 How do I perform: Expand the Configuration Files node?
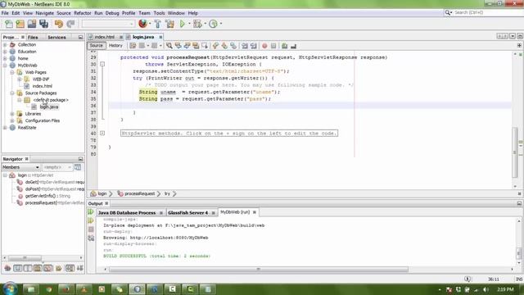click(x=12, y=120)
